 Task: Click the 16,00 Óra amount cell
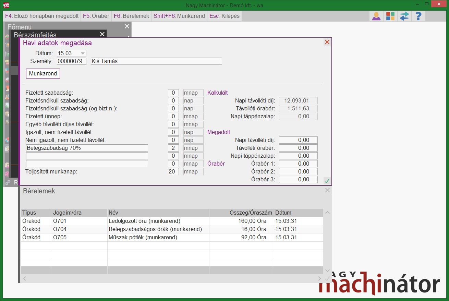click(242, 229)
